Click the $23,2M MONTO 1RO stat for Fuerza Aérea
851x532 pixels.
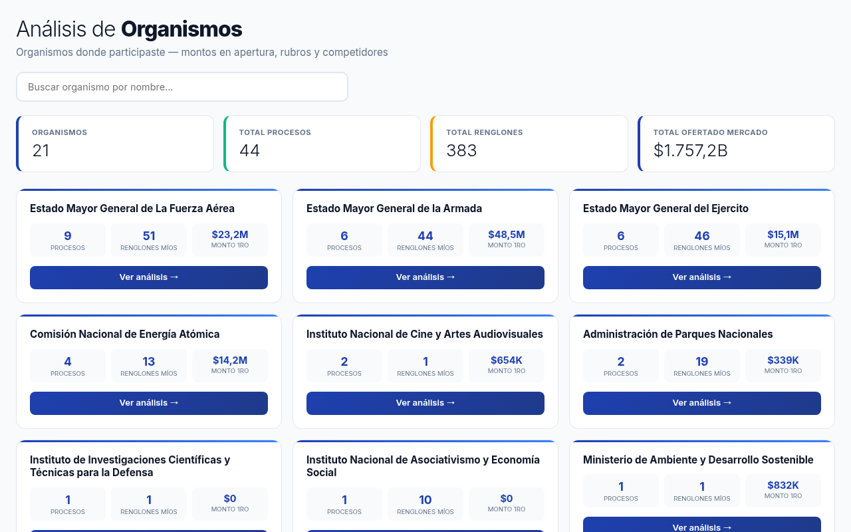tap(230, 239)
